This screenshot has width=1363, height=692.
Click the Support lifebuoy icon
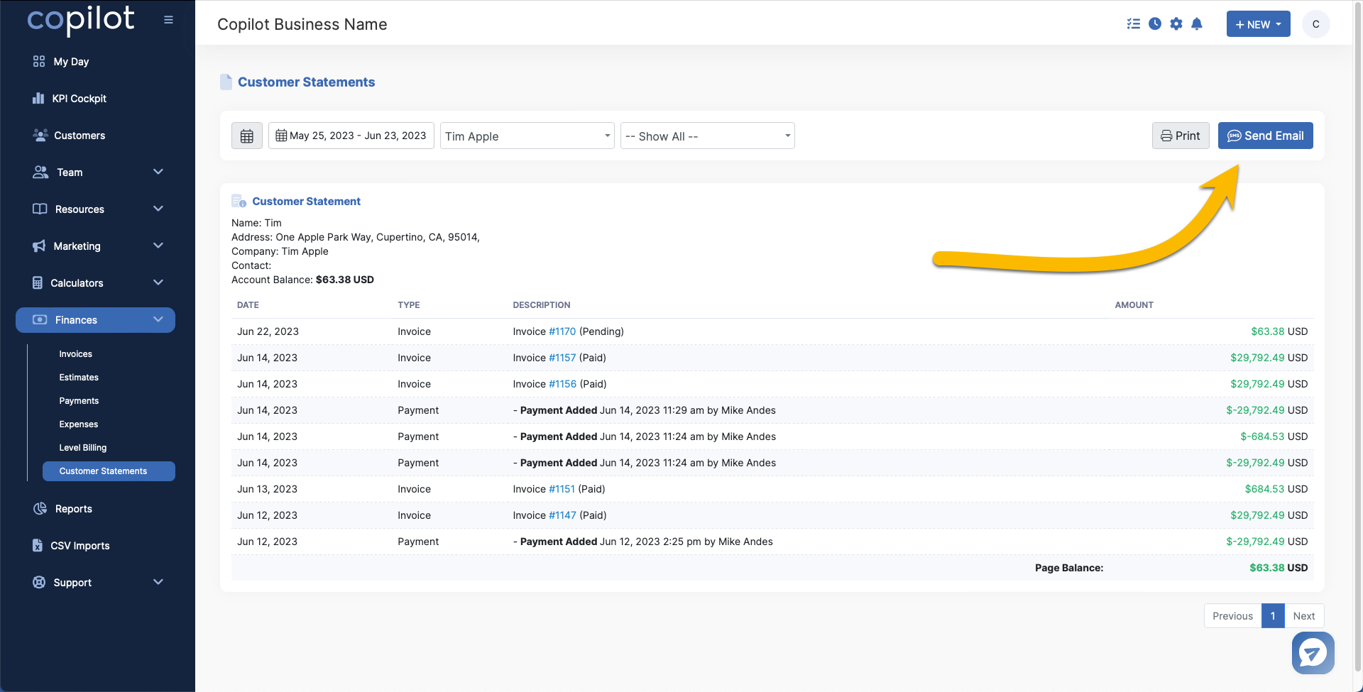39,583
